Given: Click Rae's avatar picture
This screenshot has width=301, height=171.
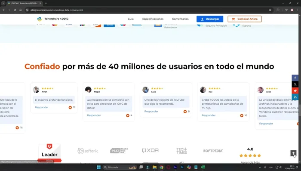Looking at the screenshot, I should coord(203,90).
